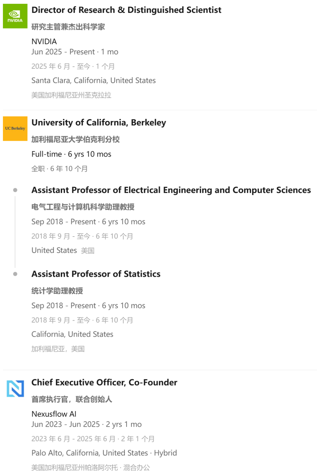Select the Statistics professor timeline bullet

pos(15,274)
